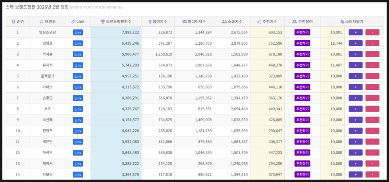Recommend 세븐틴 with 추천하기 button
389x182 pixels.
pos(302,142)
